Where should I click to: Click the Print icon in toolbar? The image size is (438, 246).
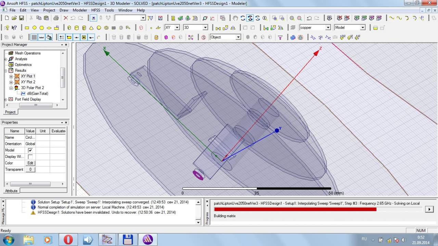56,18
